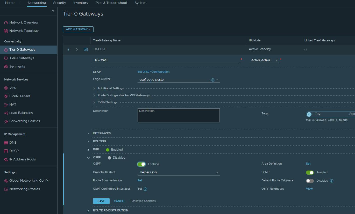Open the Networking top tab

pos(37,3)
